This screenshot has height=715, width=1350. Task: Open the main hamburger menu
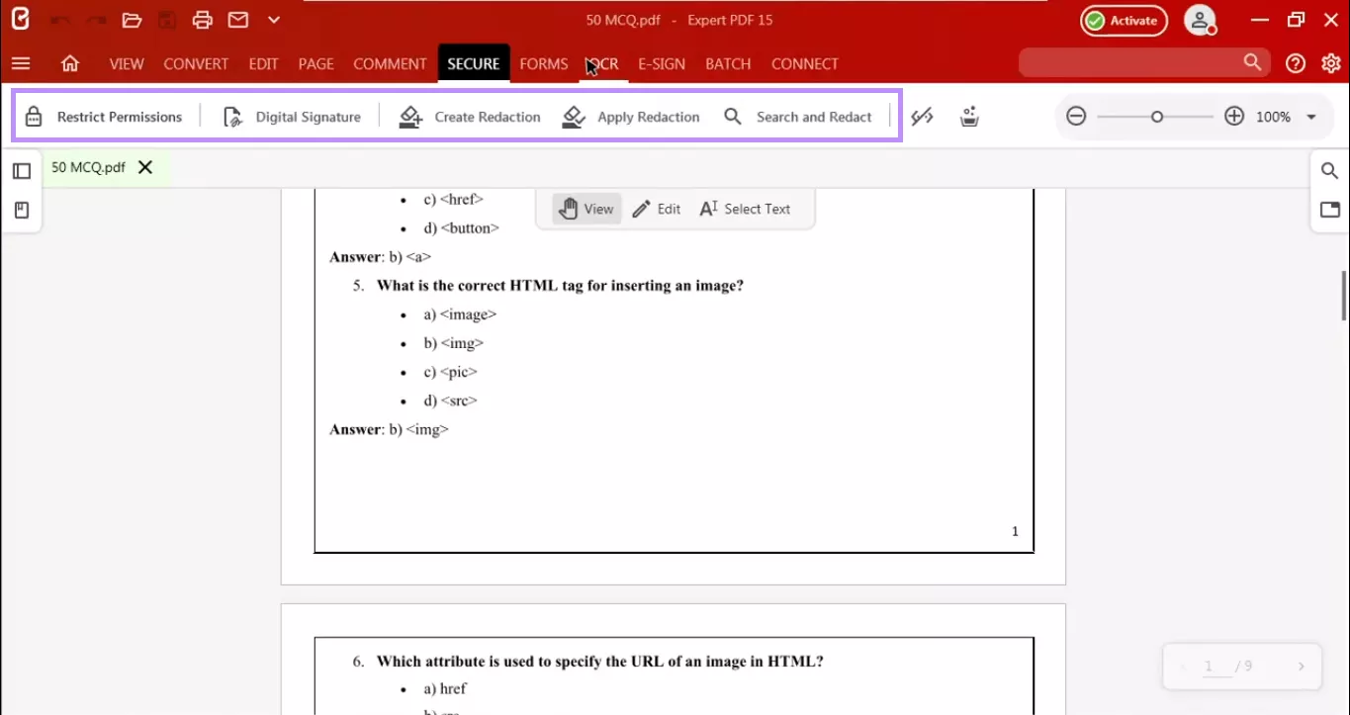pos(21,63)
